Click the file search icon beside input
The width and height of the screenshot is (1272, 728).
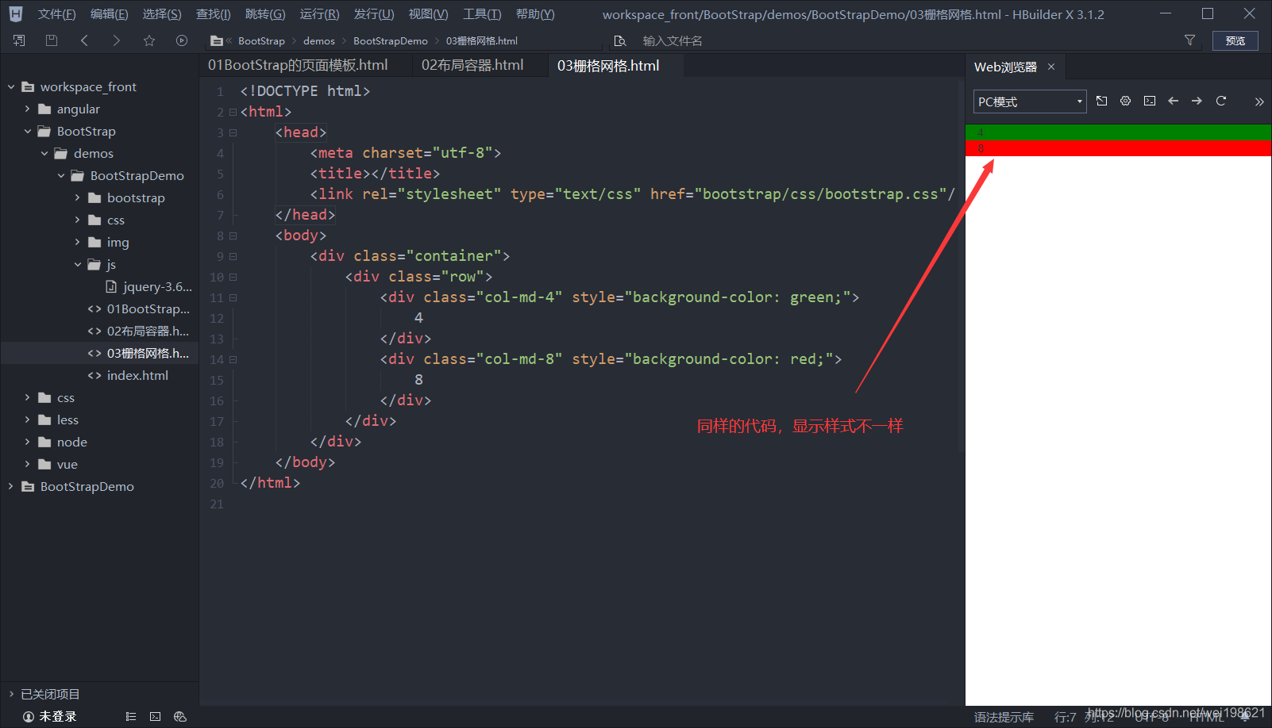tap(620, 40)
